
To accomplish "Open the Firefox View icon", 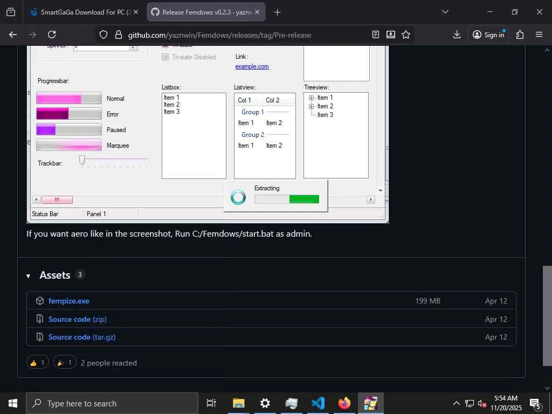I will (x=11, y=12).
